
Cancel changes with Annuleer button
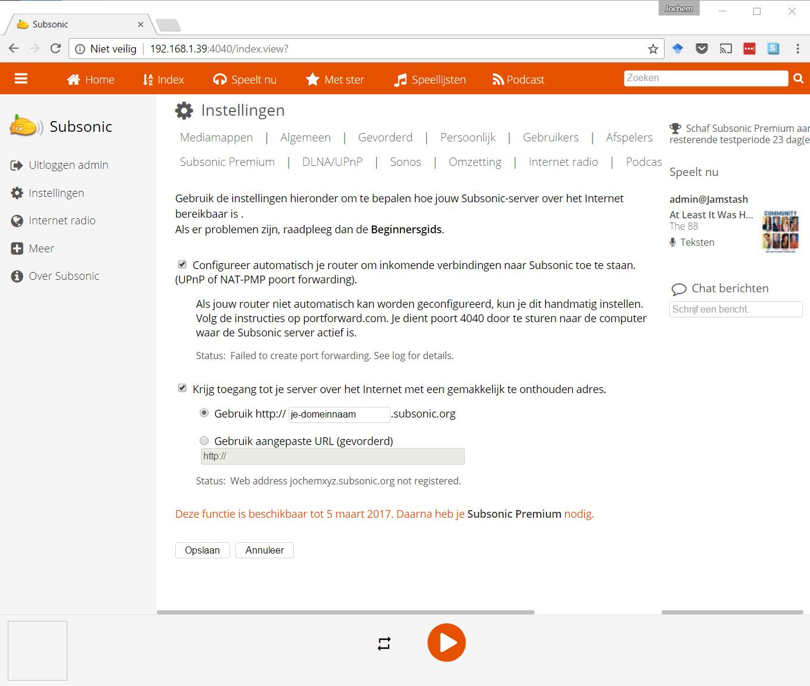tap(265, 550)
